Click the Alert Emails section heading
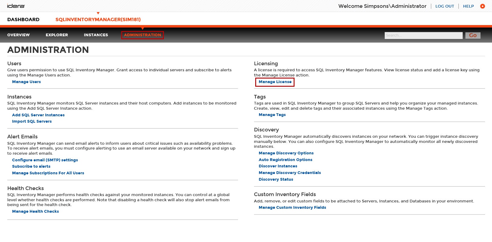492x242 pixels. [x=22, y=137]
